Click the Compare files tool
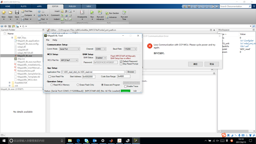256x144 pixels. coord(27,15)
